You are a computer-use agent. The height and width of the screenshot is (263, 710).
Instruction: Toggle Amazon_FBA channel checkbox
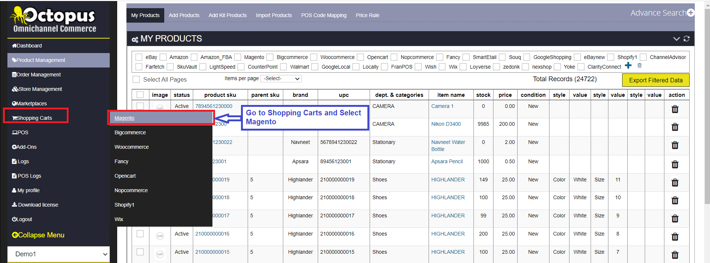coord(194,57)
